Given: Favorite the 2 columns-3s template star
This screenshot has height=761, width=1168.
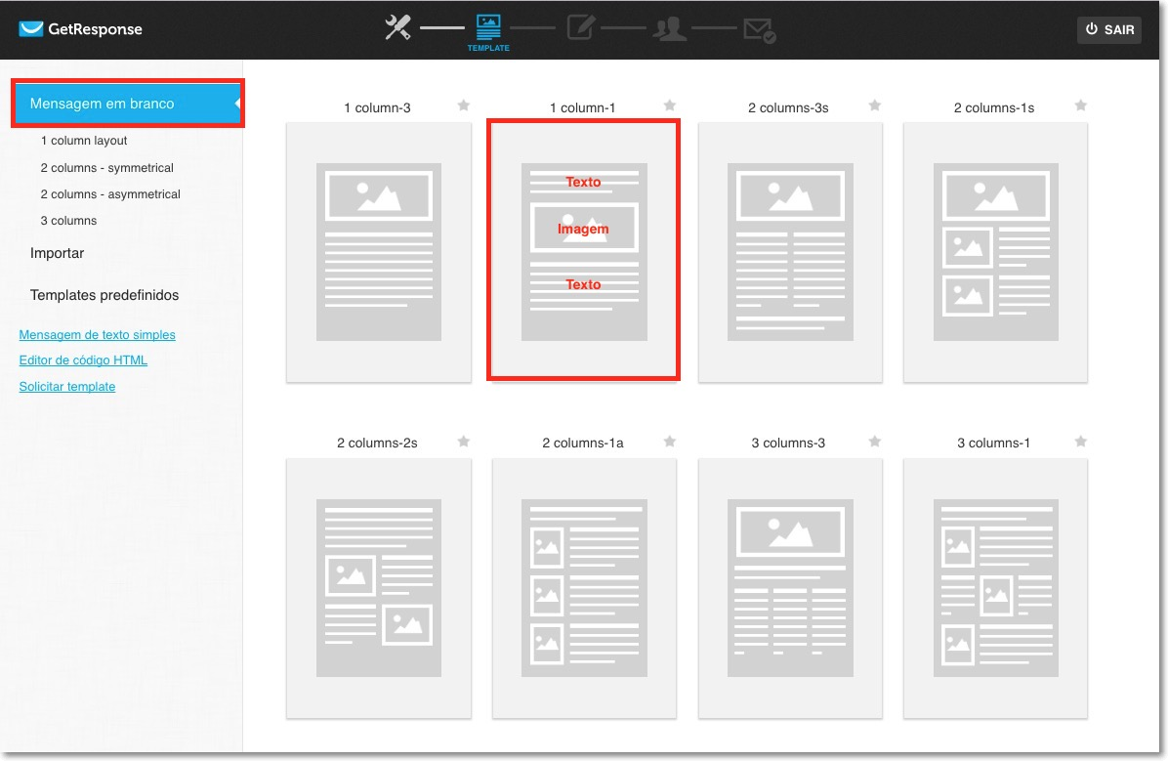Looking at the screenshot, I should 874,106.
